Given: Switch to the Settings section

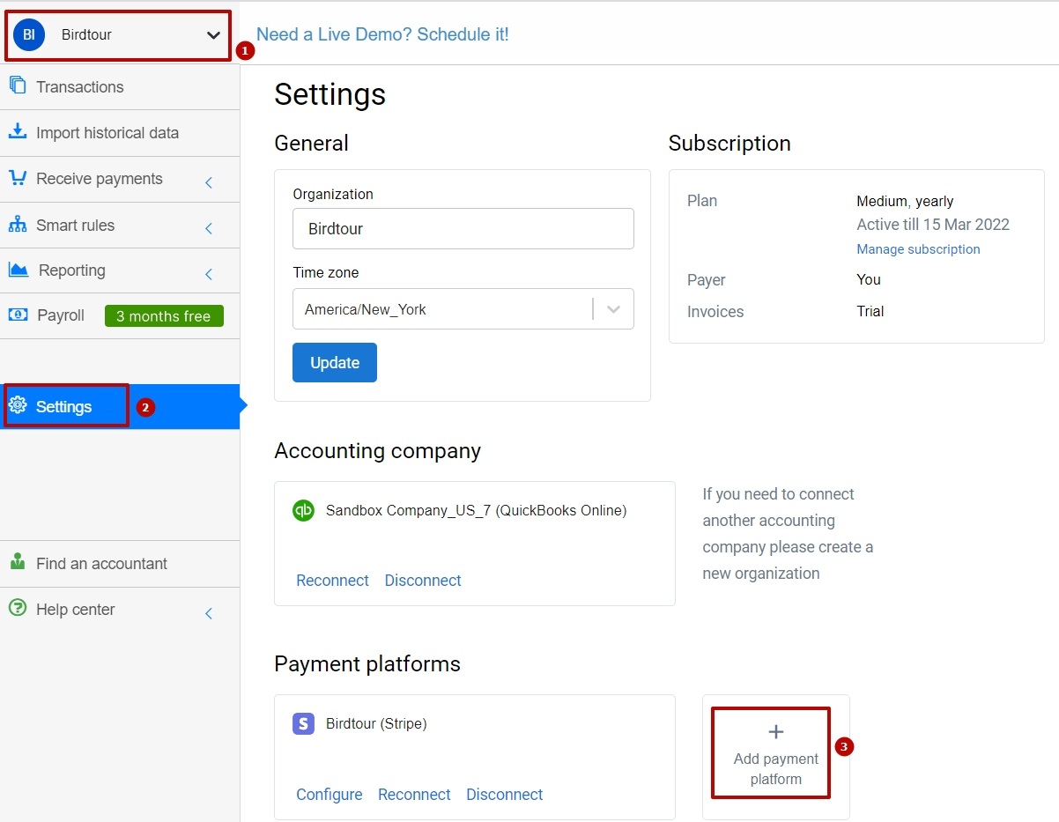Looking at the screenshot, I should tap(66, 406).
